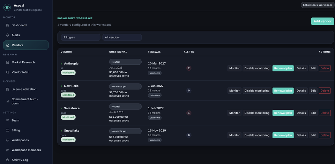Click the Market Research document icon
Screen dimensions: 335x164
coord(7,62)
